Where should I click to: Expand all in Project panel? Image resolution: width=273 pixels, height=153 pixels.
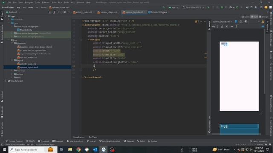pyautogui.click(x=54, y=12)
